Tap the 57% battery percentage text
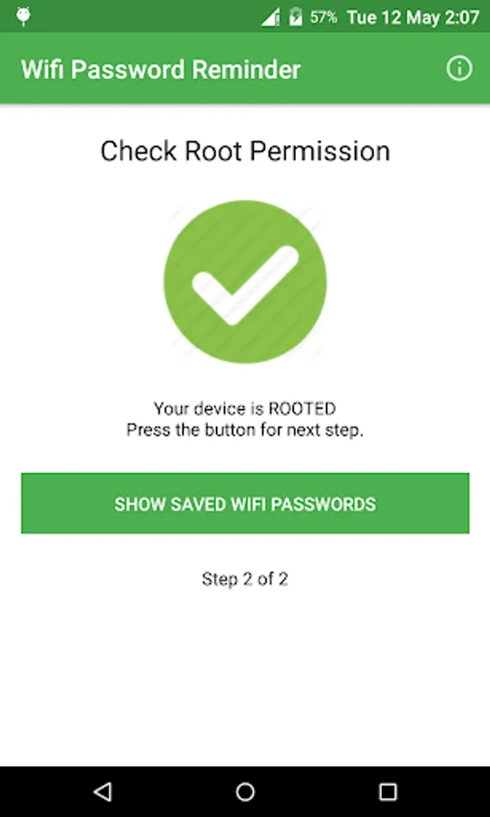490x817 pixels. pyautogui.click(x=323, y=17)
